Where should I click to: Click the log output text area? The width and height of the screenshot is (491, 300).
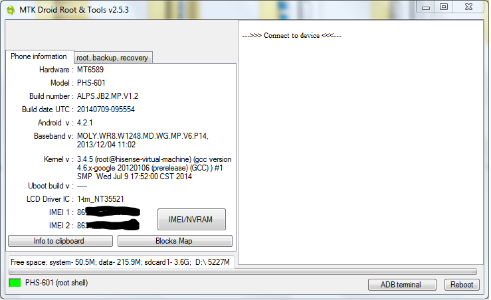click(361, 142)
